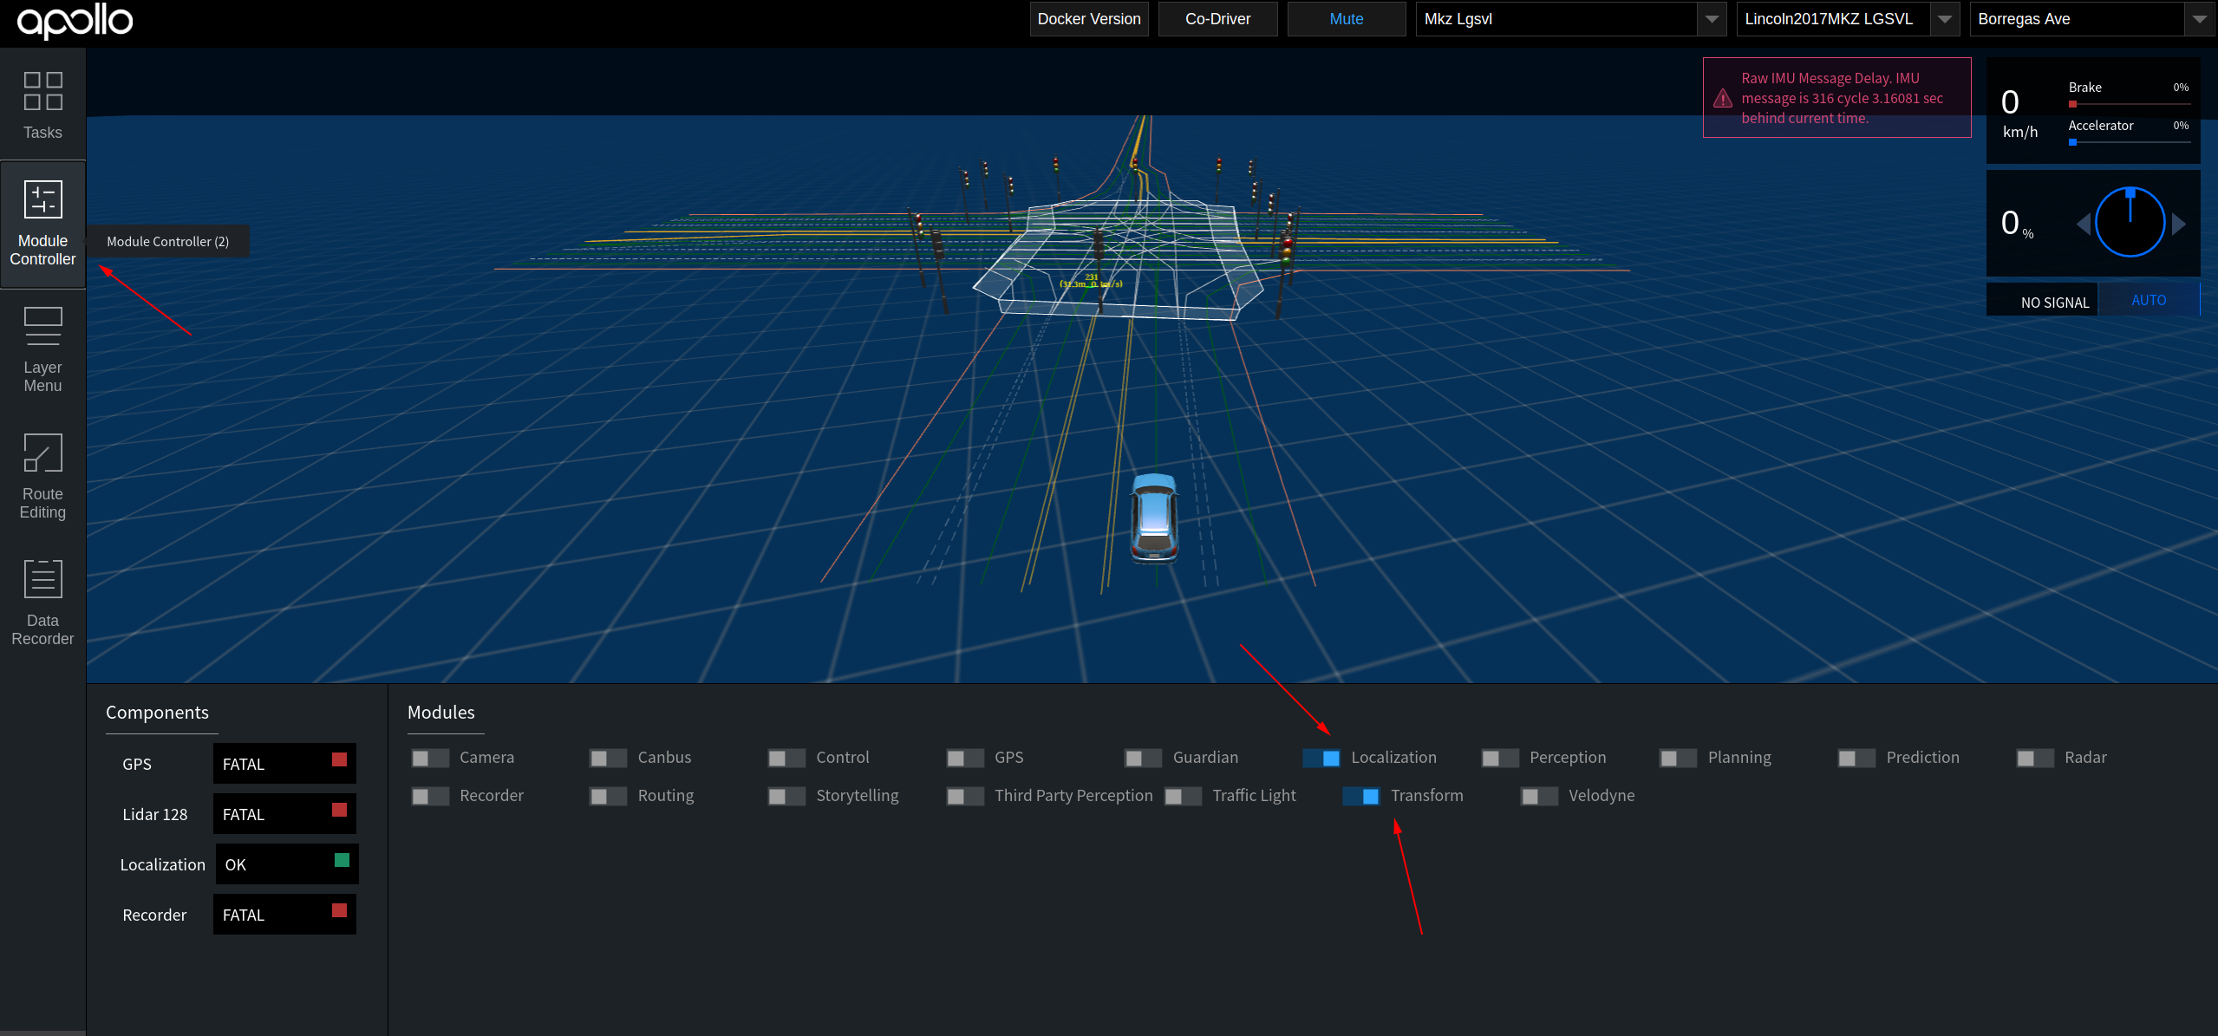Expand the Borregas Ave map dropdown
Image resolution: width=2218 pixels, height=1036 pixels.
click(x=2197, y=18)
